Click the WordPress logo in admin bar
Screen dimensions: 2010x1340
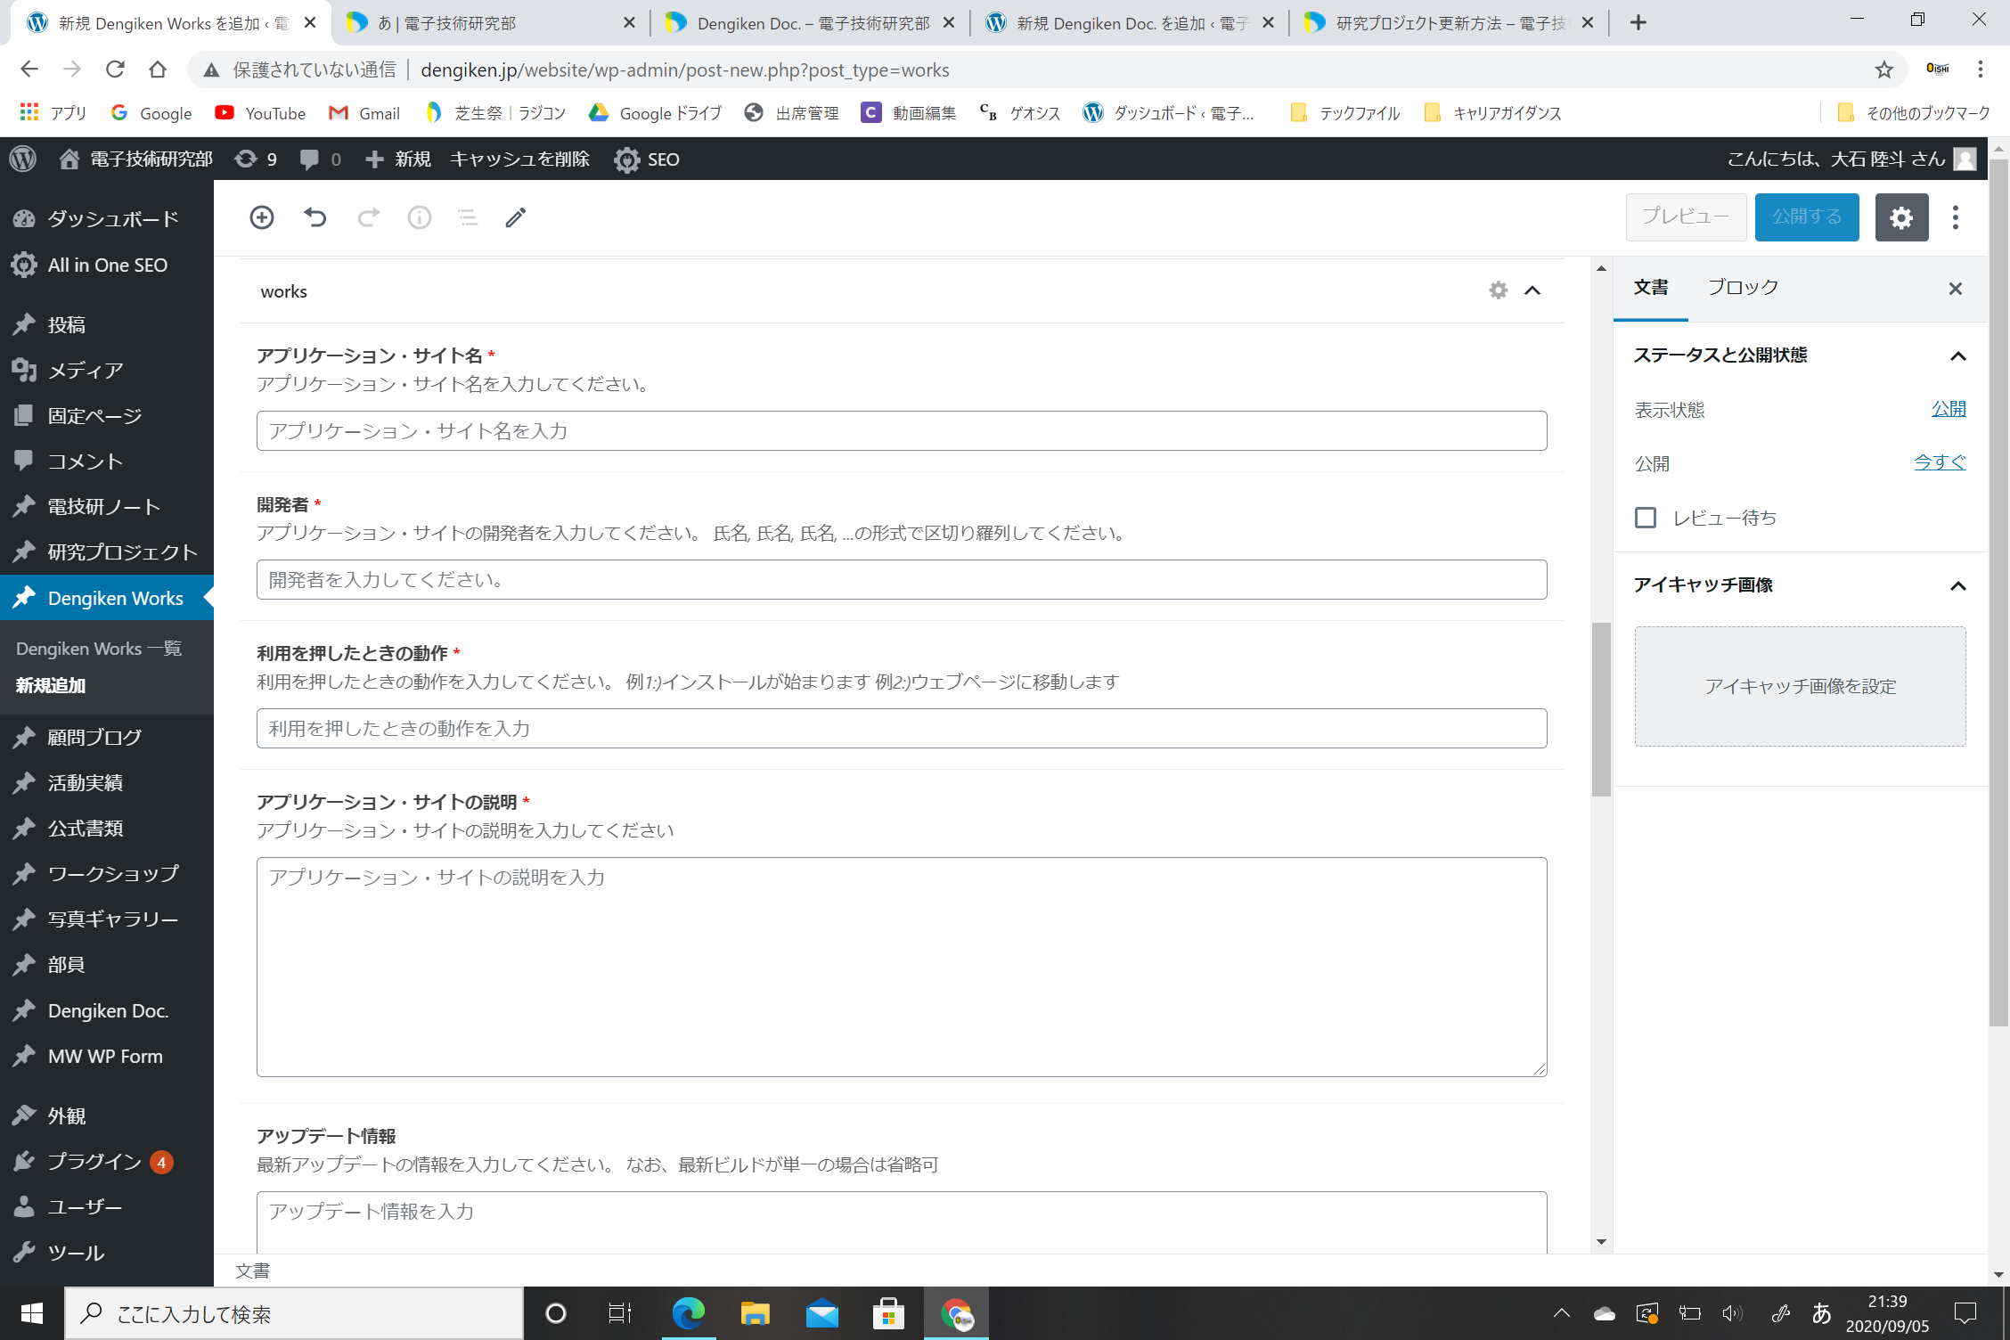pos(23,159)
